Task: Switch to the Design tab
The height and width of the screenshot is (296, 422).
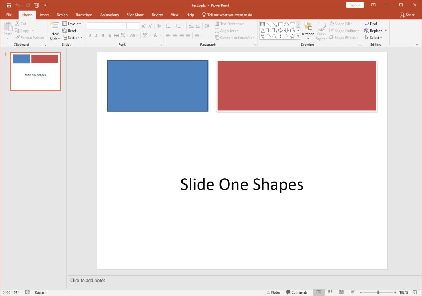Action: coord(62,15)
